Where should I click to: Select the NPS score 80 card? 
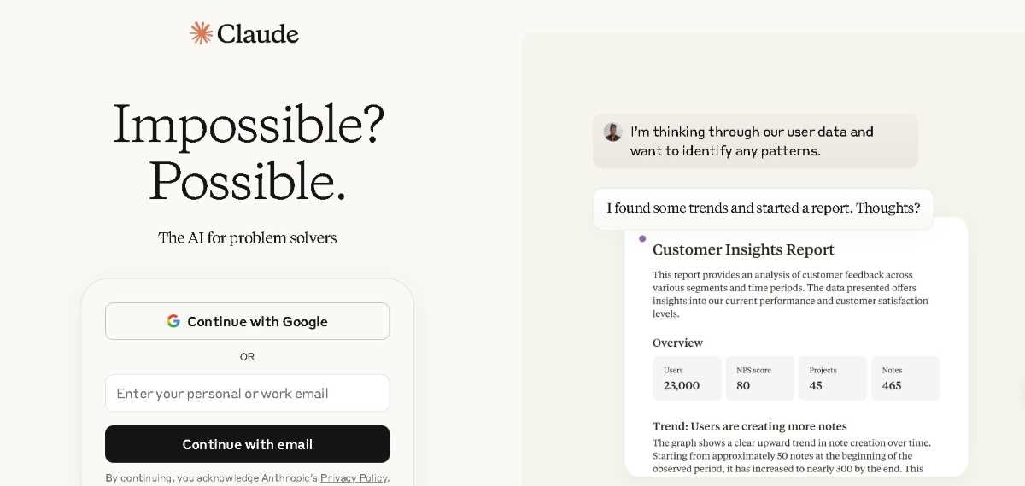point(759,378)
